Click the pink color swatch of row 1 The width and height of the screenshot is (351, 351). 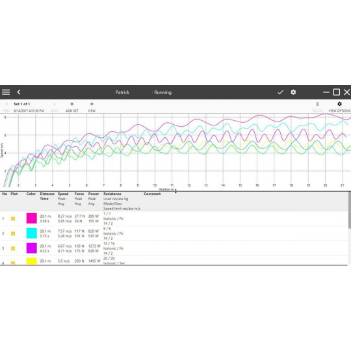coord(32,218)
